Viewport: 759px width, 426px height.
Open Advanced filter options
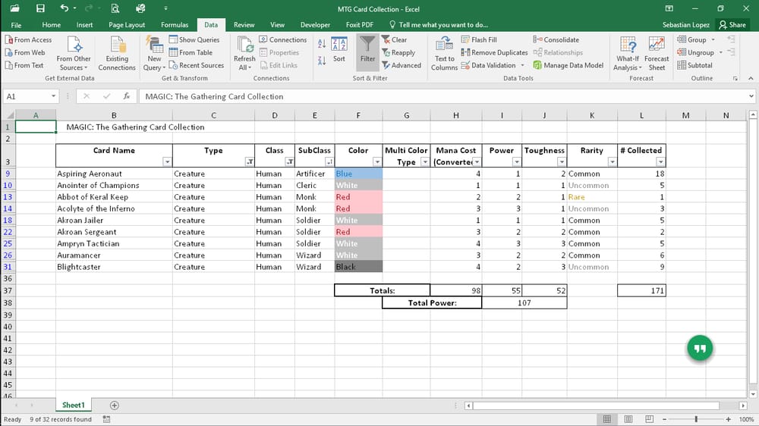click(402, 64)
